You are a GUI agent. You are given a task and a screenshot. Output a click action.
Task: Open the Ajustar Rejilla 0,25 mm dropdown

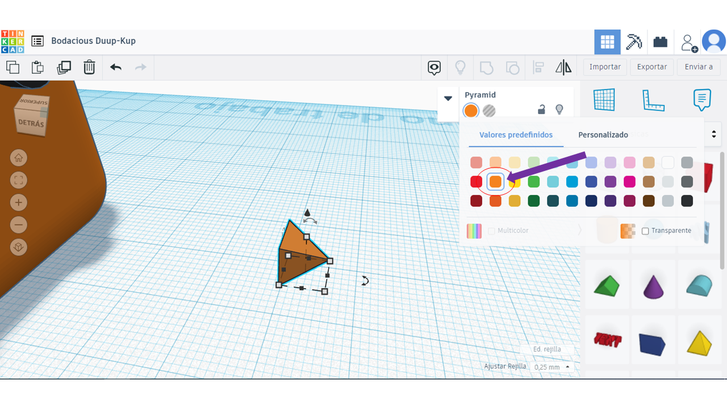pos(552,367)
